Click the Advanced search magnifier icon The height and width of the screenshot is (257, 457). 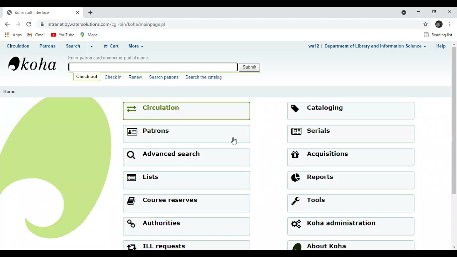click(131, 155)
